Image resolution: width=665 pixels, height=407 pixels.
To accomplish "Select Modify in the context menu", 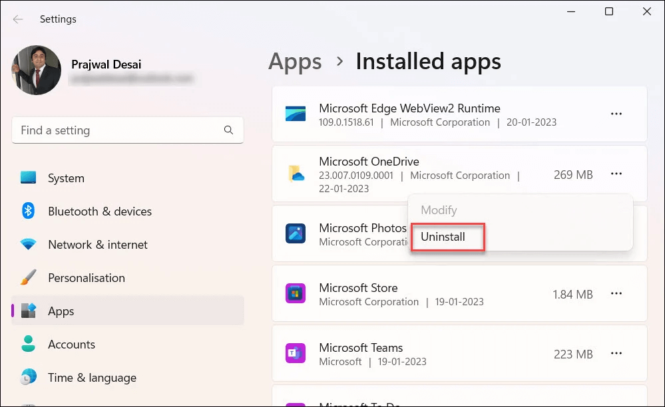I will pyautogui.click(x=439, y=210).
